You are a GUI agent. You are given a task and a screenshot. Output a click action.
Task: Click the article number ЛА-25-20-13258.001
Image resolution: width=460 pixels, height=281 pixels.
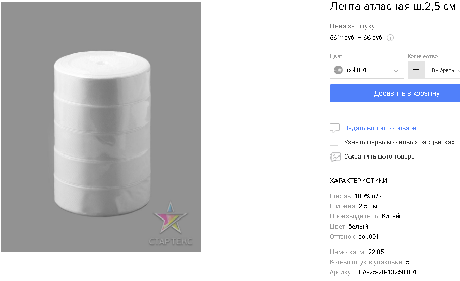tap(387, 273)
